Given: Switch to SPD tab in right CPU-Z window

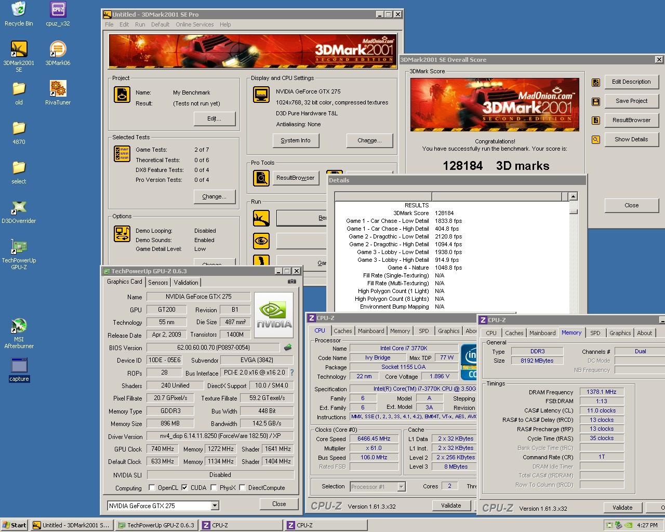Looking at the screenshot, I should click(595, 333).
